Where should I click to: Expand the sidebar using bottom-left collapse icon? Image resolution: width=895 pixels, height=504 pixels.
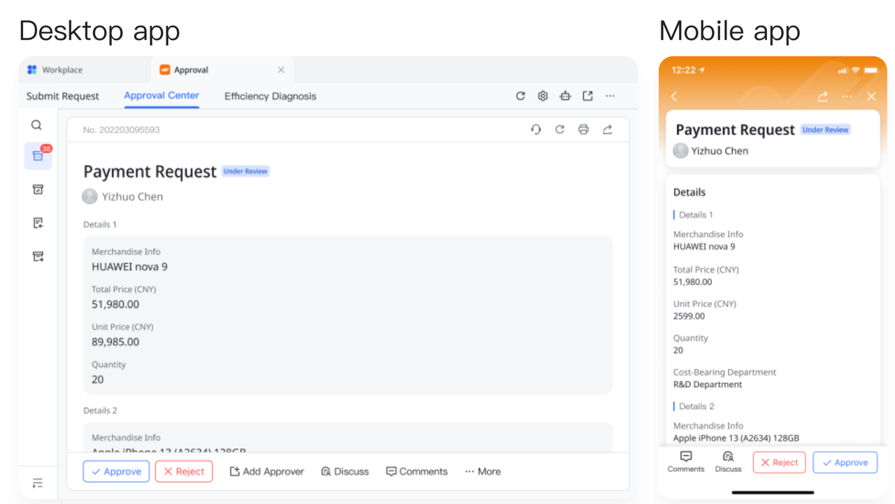(x=38, y=483)
